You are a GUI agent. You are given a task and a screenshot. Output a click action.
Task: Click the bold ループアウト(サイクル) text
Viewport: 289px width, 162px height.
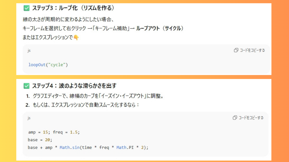coord(160,28)
